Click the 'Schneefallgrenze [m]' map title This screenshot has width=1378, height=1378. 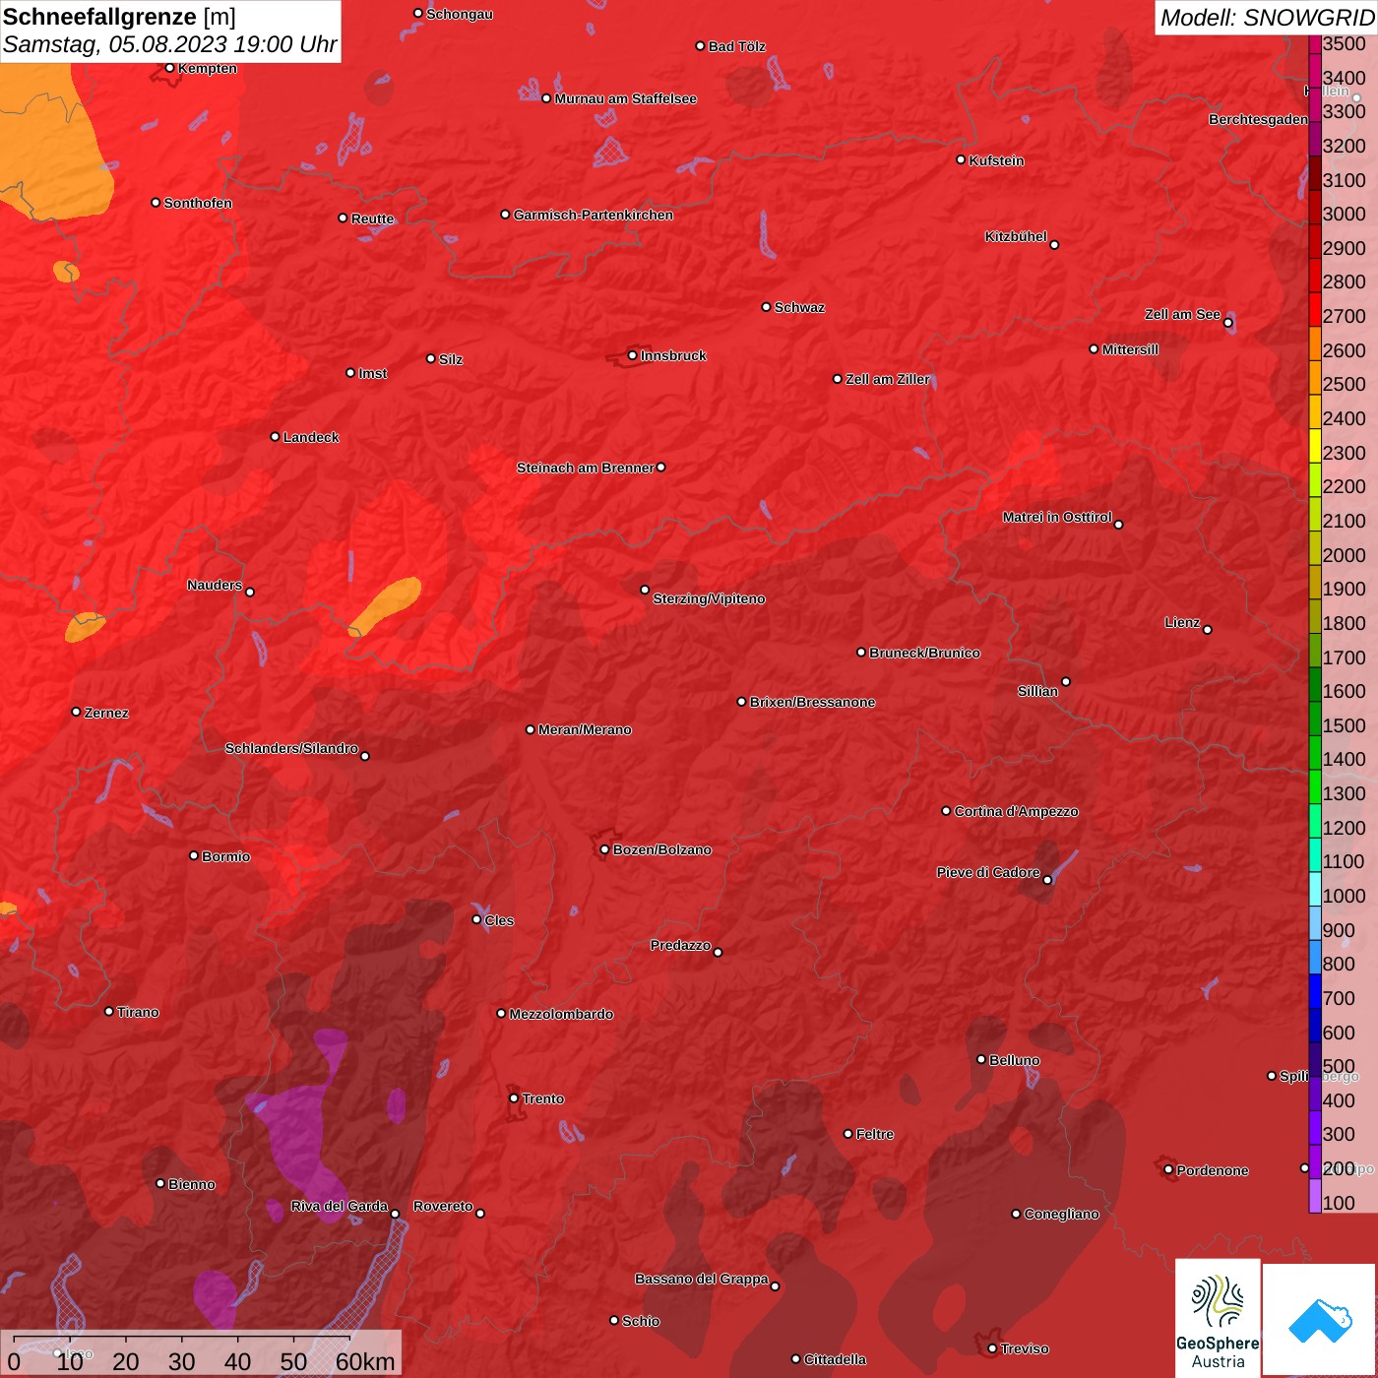tap(119, 17)
